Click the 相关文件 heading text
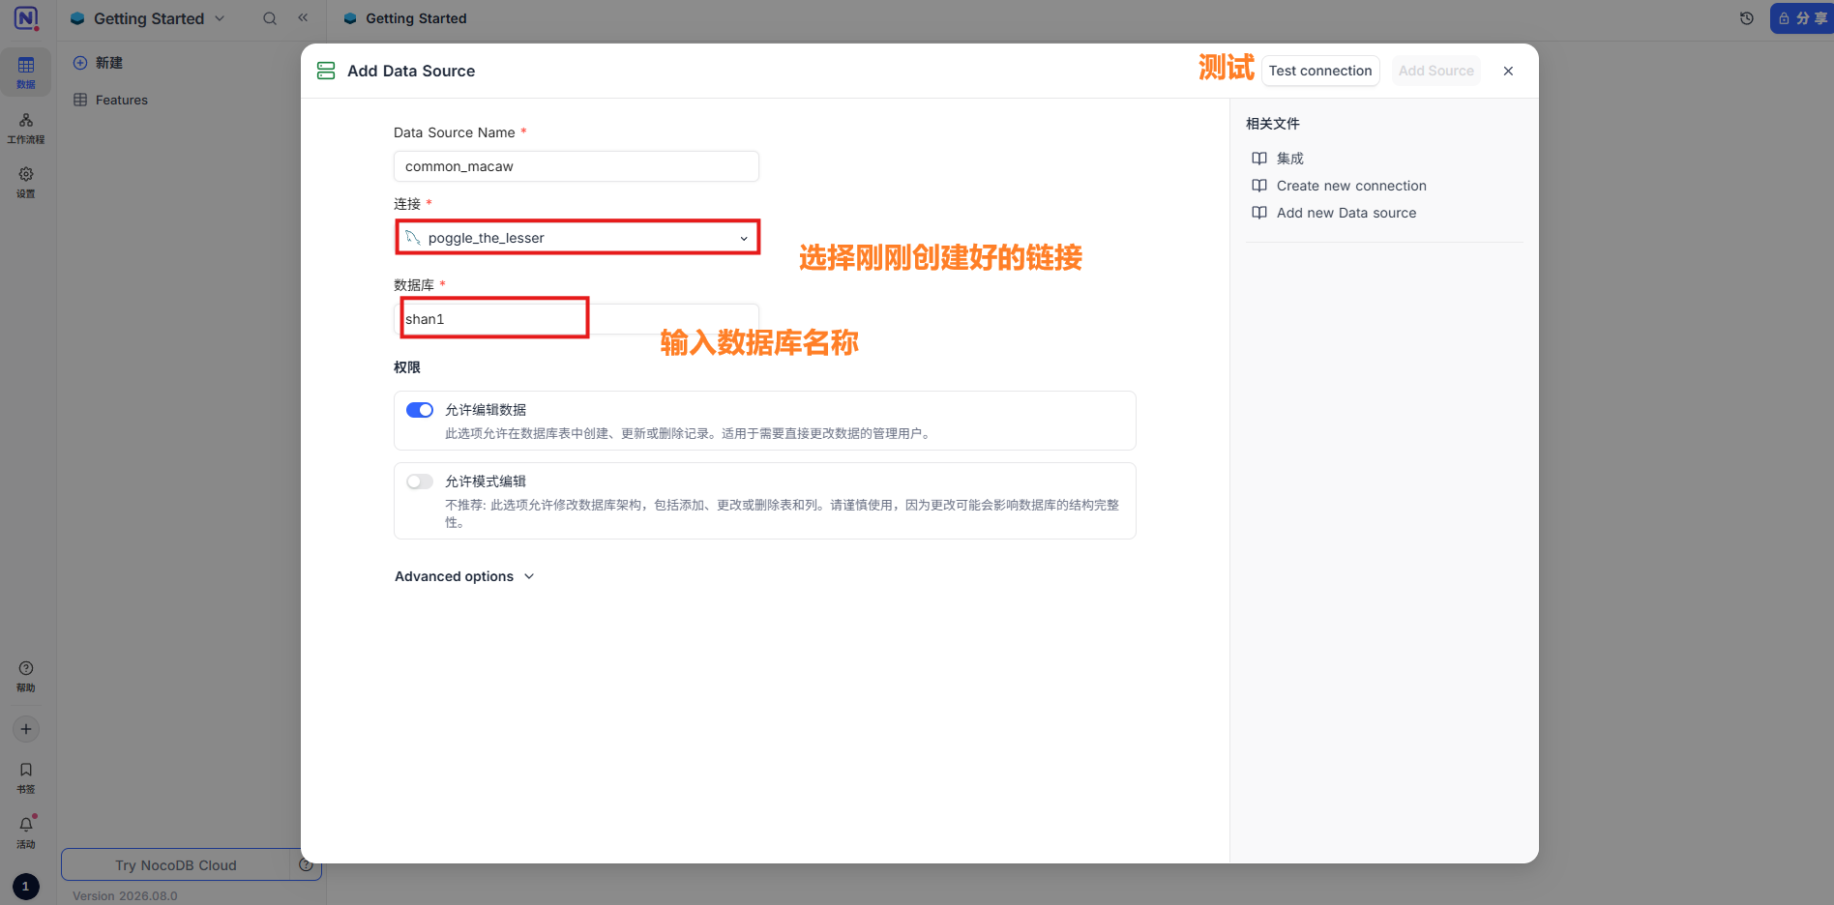This screenshot has height=905, width=1834. pyautogui.click(x=1273, y=124)
